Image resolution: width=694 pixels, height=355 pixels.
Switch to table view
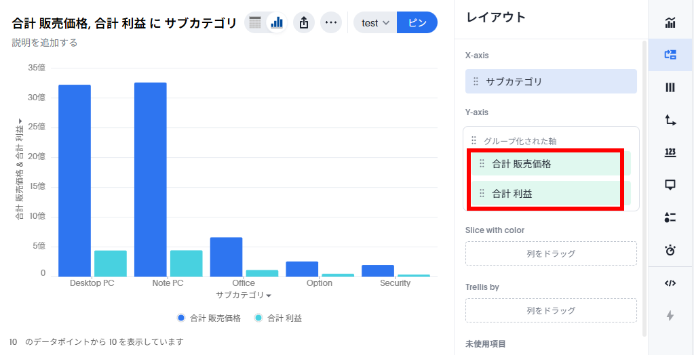click(255, 22)
